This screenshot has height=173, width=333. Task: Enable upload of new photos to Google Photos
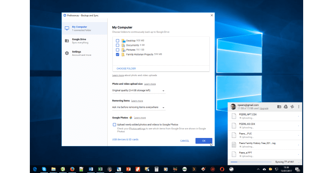(114, 124)
